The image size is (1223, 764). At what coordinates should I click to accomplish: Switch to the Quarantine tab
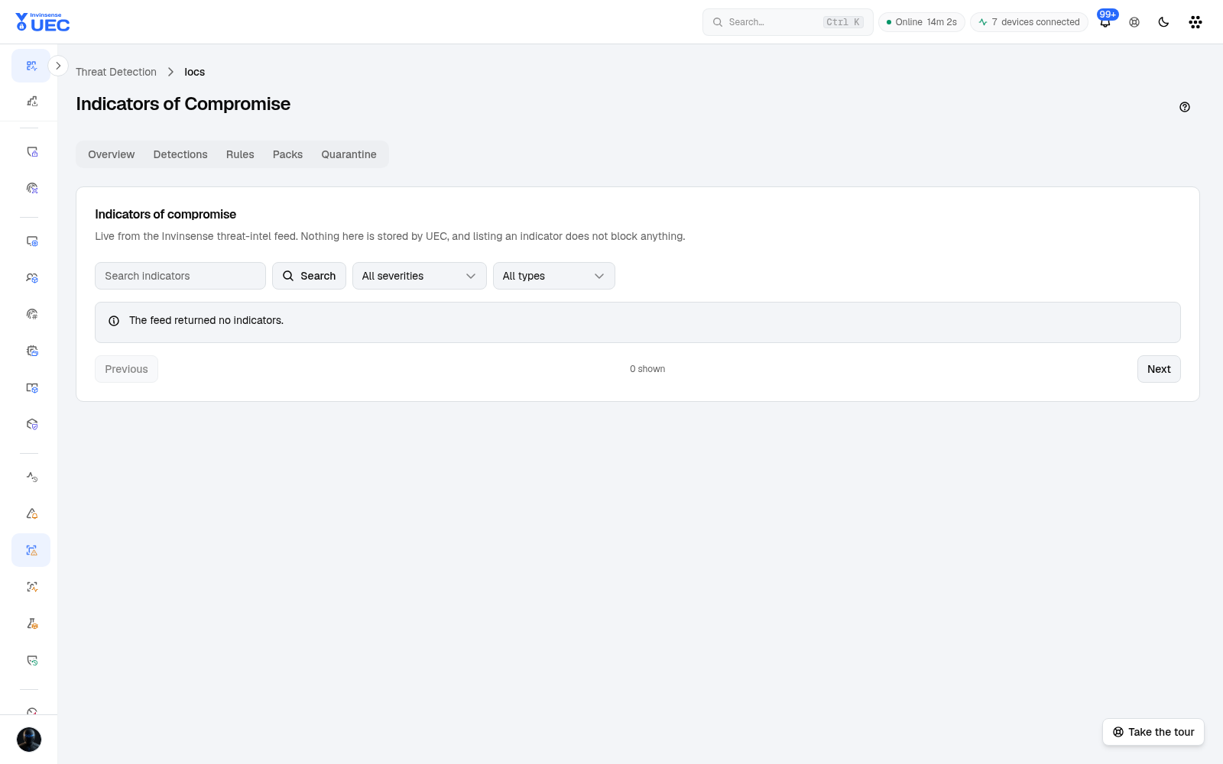[x=349, y=154]
